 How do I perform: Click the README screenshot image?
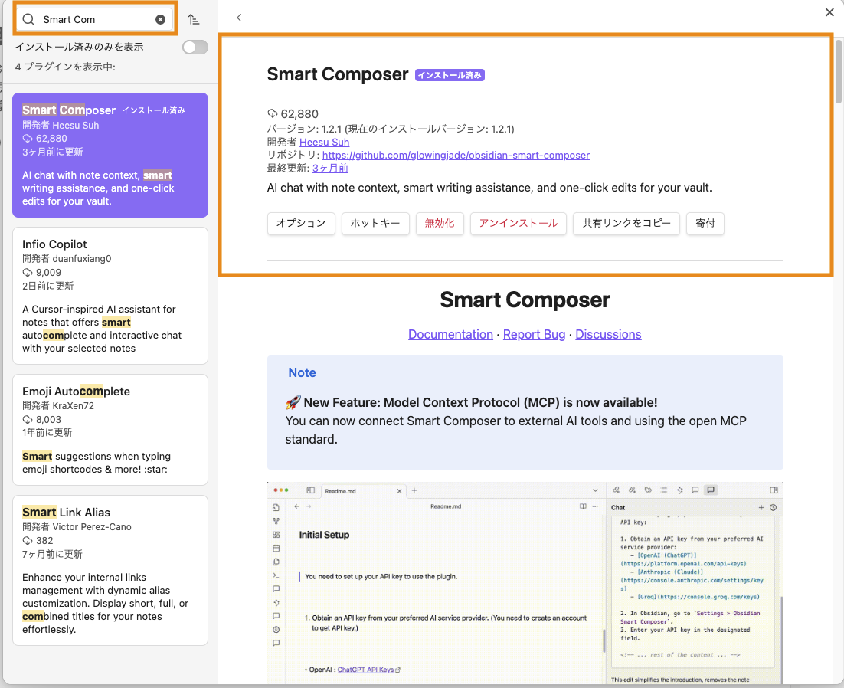click(x=525, y=583)
